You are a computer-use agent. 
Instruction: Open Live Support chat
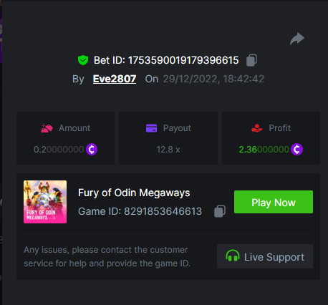(265, 256)
